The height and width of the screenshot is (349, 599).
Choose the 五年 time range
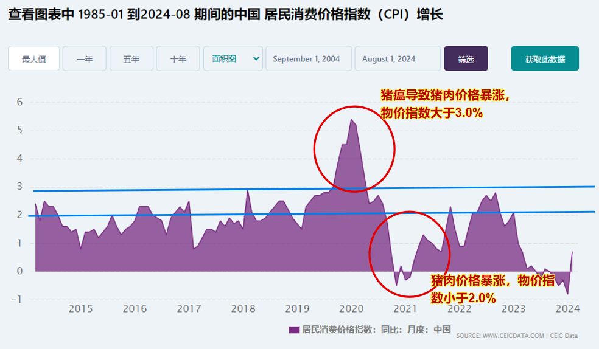tap(131, 59)
